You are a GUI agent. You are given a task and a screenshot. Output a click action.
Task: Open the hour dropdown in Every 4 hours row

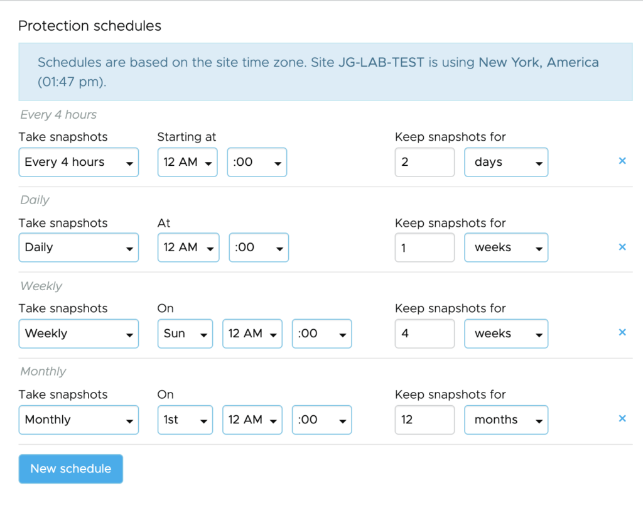click(x=187, y=162)
